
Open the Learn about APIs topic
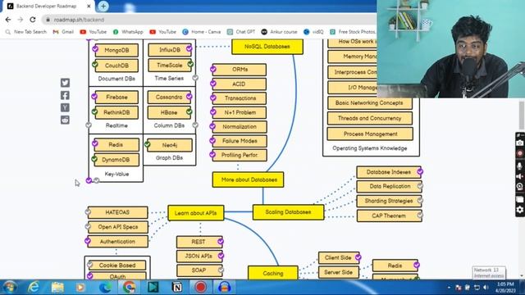pyautogui.click(x=196, y=213)
